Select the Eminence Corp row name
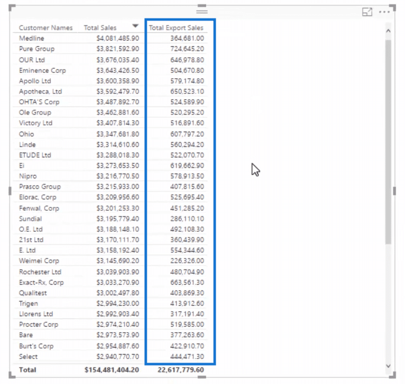The width and height of the screenshot is (405, 384). coord(42,71)
